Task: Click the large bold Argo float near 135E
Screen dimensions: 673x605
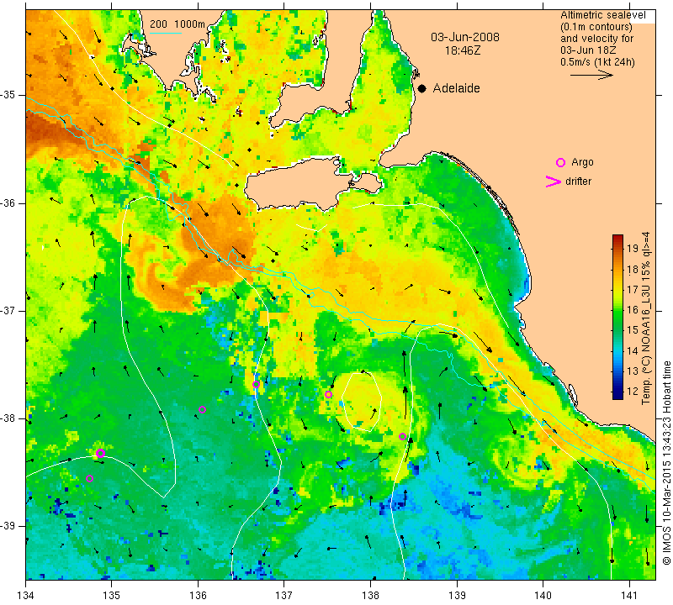Action: tap(100, 453)
